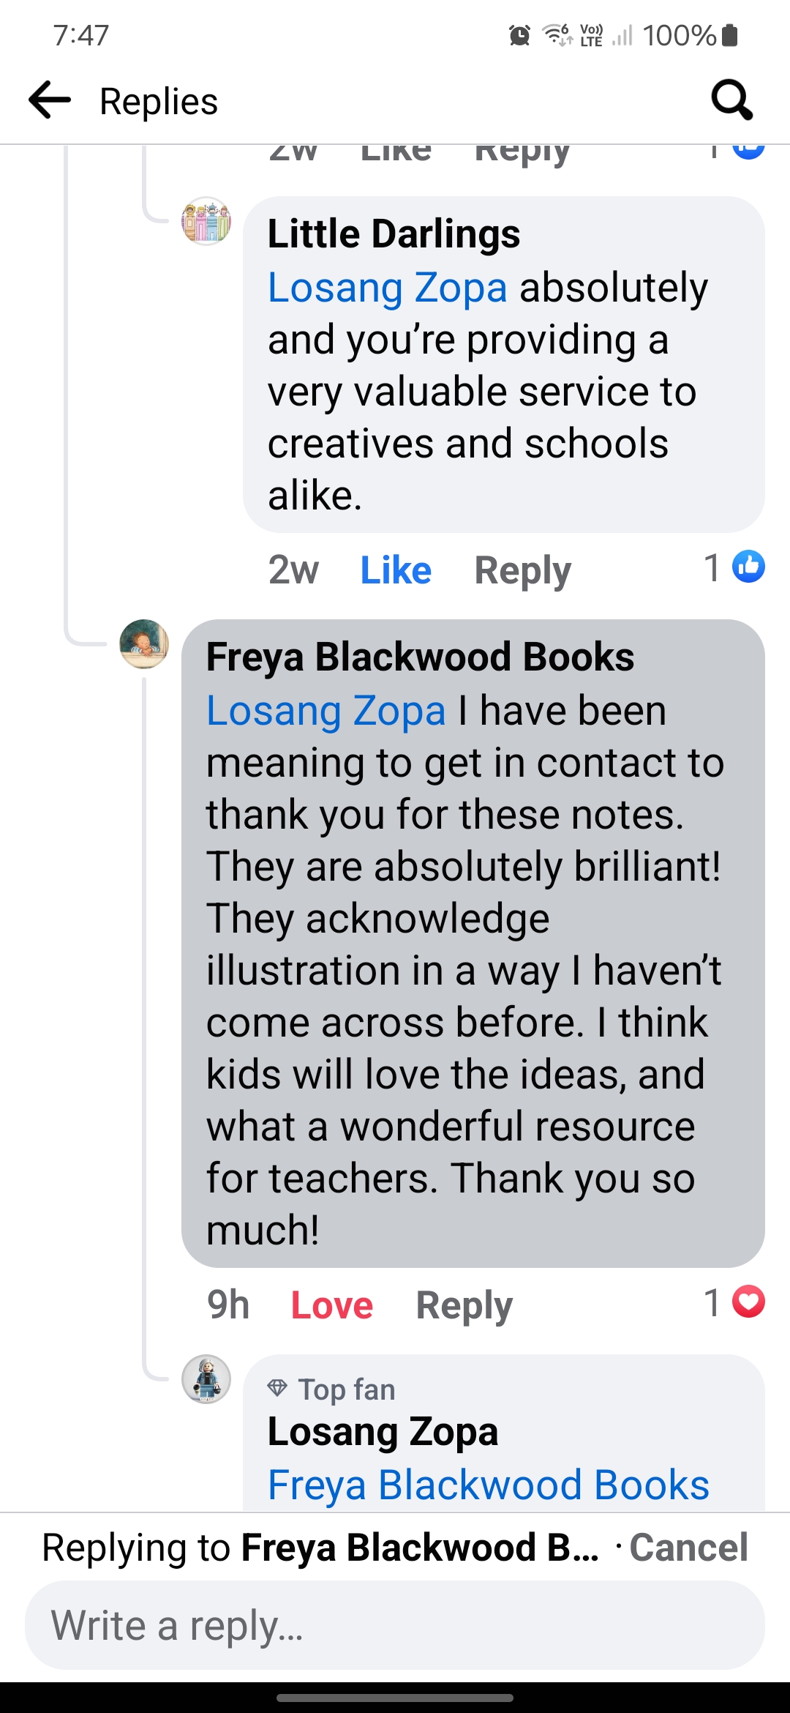Viewport: 790px width, 1713px height.
Task: Open Little Darlings profile picture
Action: click(206, 220)
